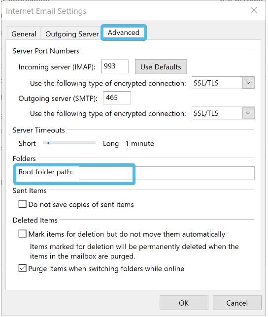This screenshot has width=268, height=317.
Task: Enable Do not save copies of sent items
Action: tap(23, 204)
